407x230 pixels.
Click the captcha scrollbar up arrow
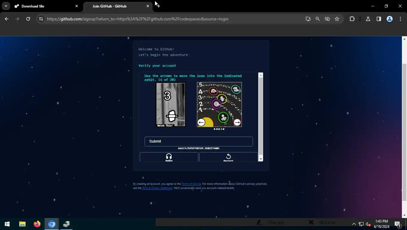[261, 75]
